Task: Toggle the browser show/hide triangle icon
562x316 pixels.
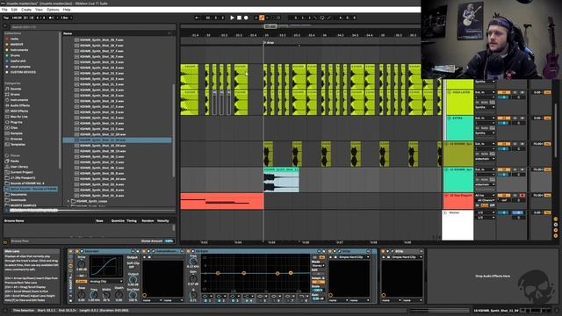Action: click(x=5, y=26)
